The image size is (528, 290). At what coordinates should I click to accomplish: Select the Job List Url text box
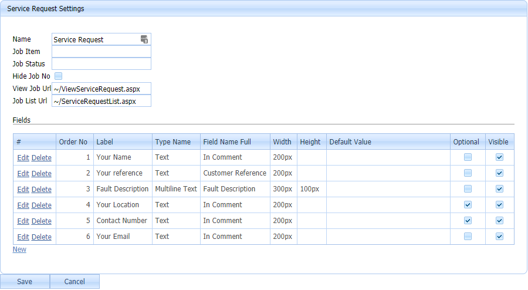tap(101, 101)
